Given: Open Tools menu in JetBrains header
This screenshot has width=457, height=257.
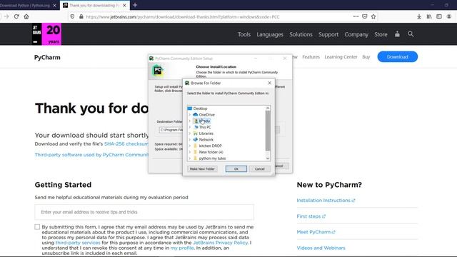Looking at the screenshot, I should tap(244, 34).
